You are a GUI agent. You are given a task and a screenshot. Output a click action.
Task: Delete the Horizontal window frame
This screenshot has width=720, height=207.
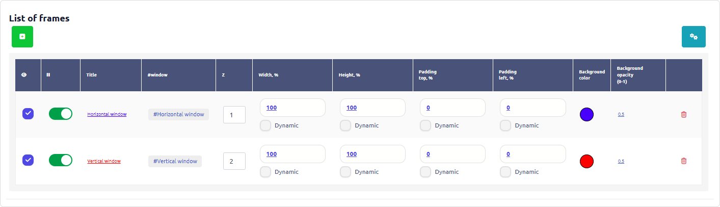coord(683,115)
